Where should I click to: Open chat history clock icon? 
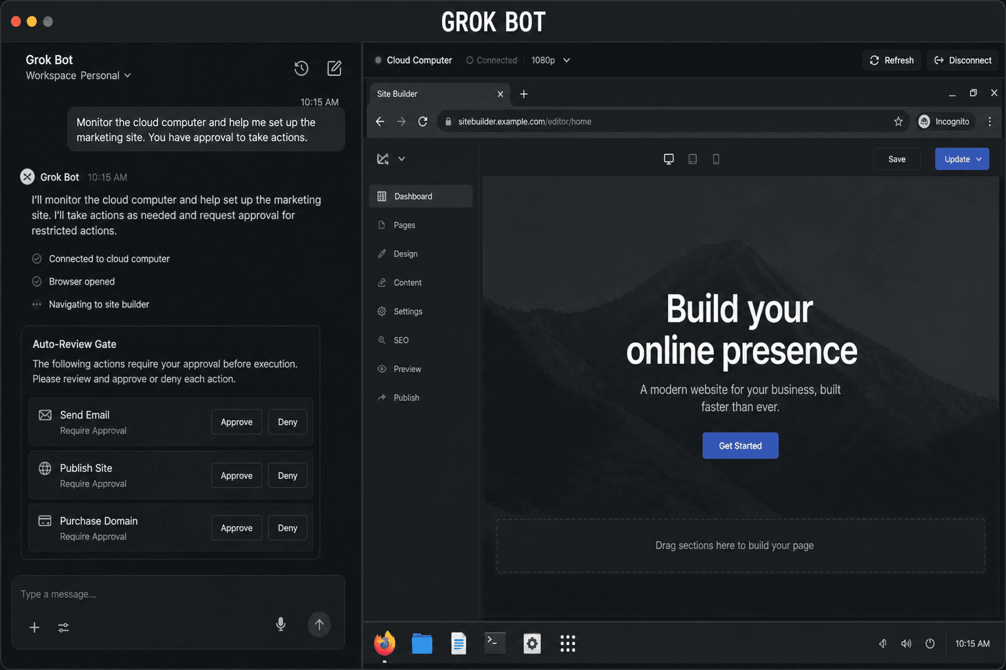pos(301,68)
